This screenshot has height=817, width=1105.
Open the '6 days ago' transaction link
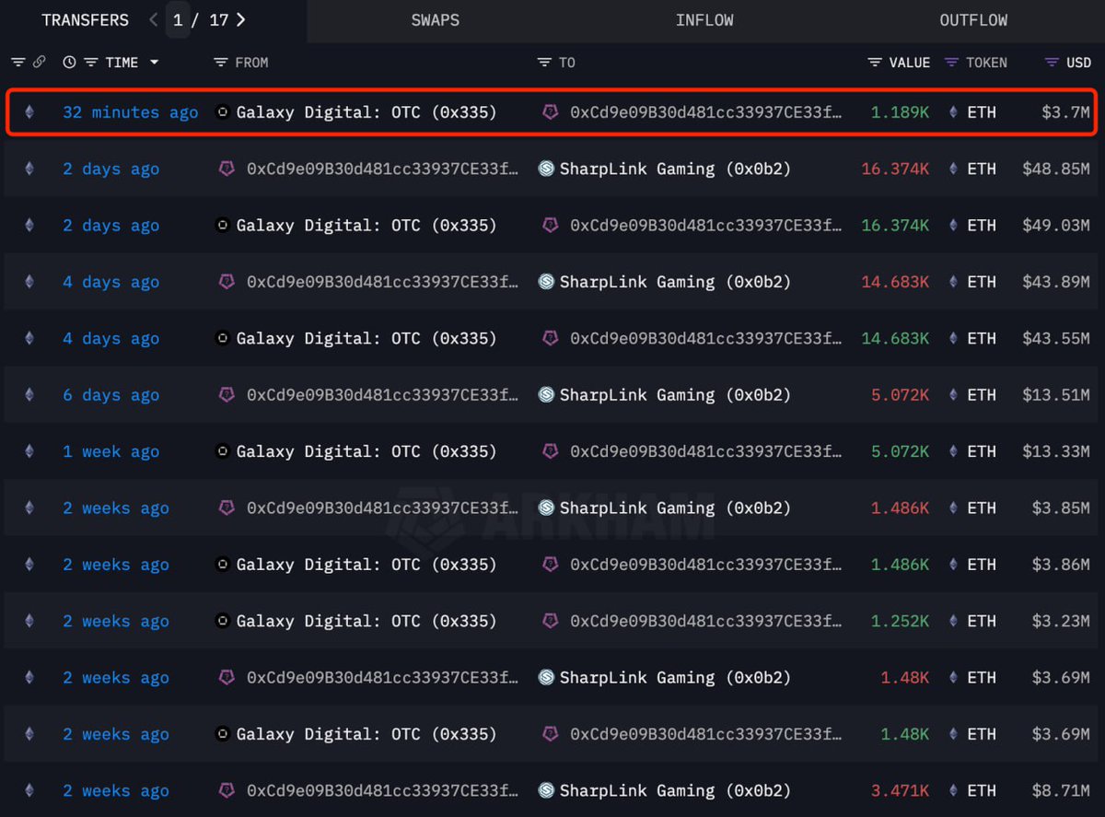pyautogui.click(x=110, y=395)
